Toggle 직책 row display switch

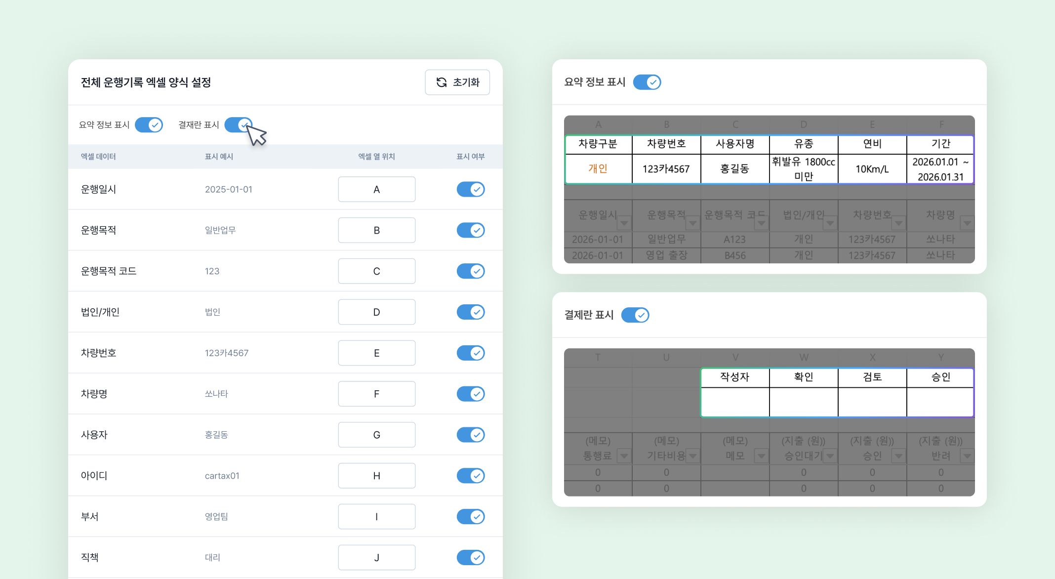(x=470, y=557)
